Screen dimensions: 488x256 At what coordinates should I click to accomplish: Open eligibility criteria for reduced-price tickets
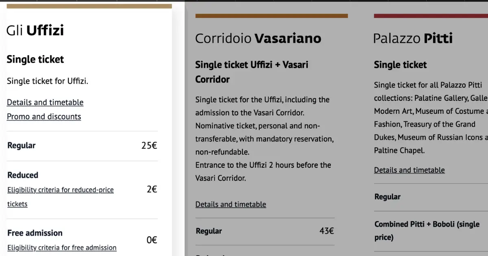pyautogui.click(x=61, y=197)
